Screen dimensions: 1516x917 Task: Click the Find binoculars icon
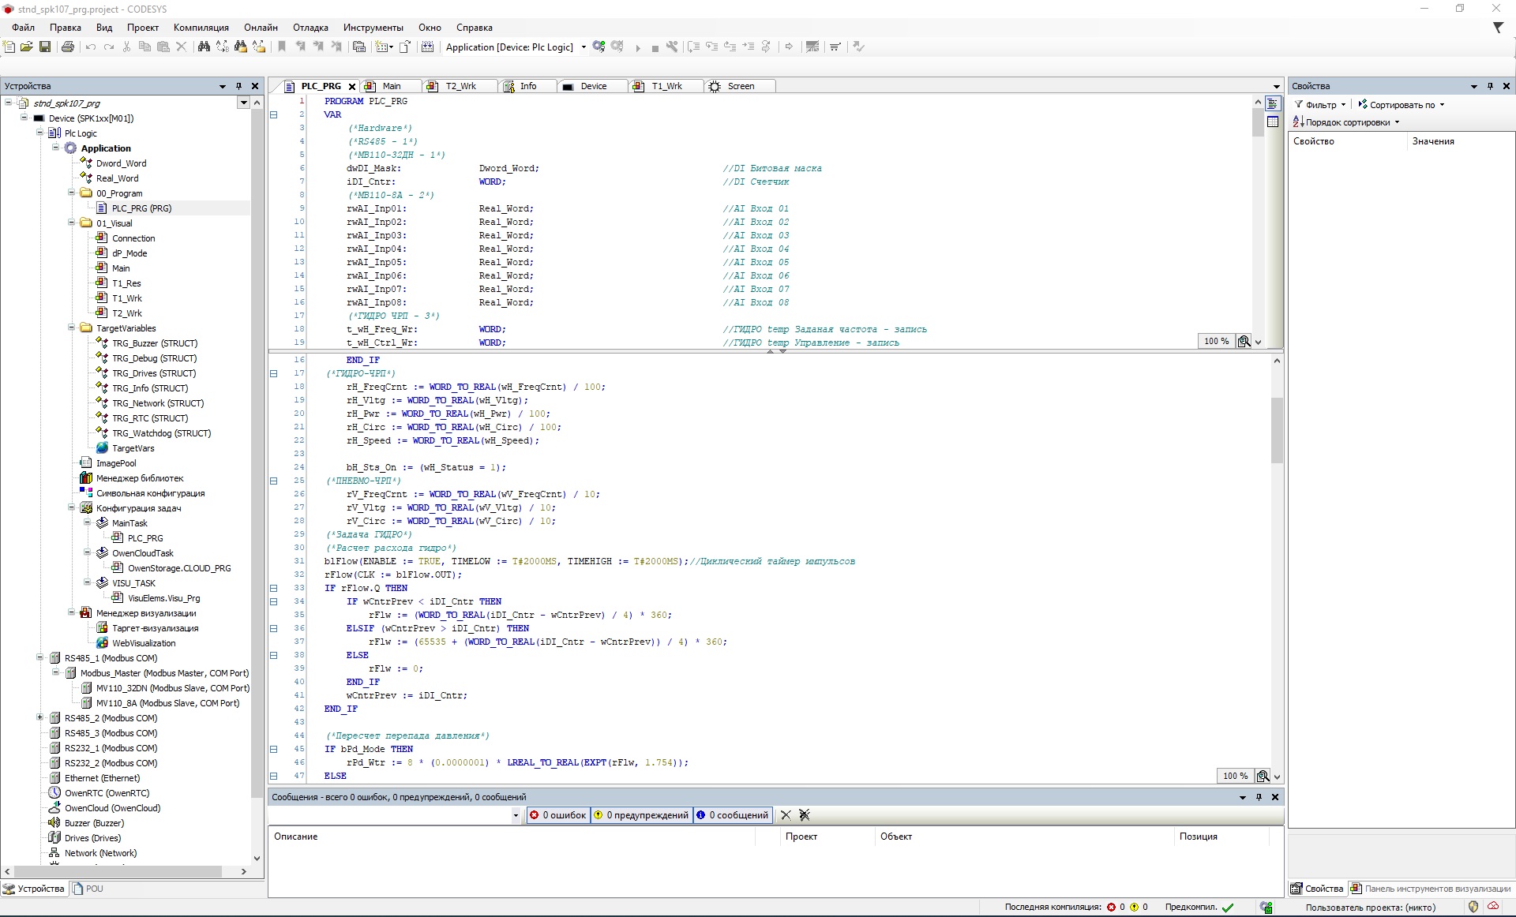(204, 47)
